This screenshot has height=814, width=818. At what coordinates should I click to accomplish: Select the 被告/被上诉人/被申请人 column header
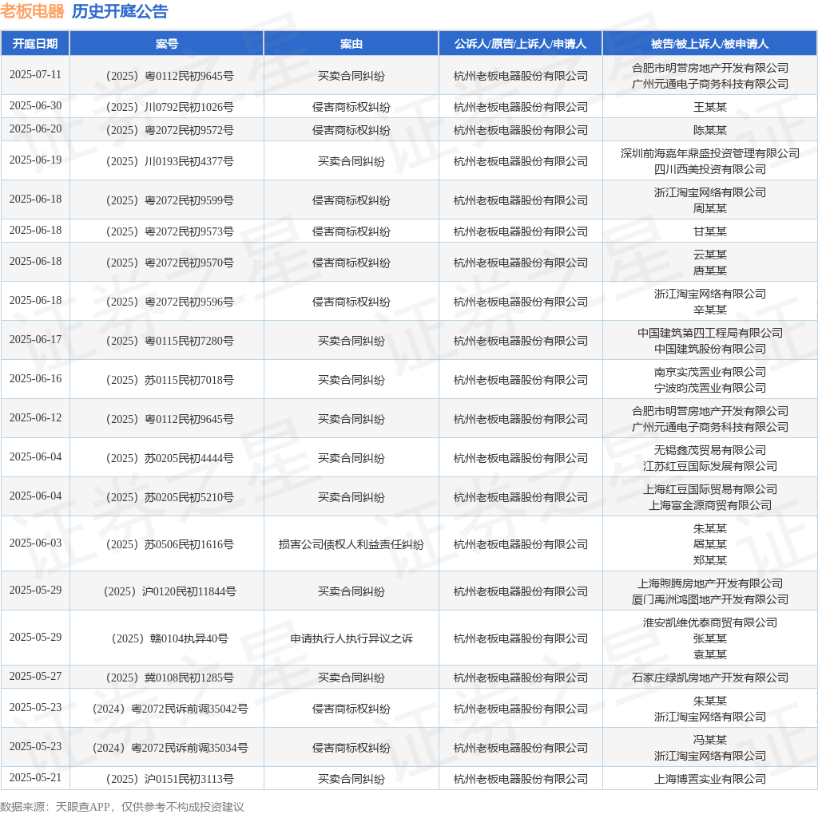pyautogui.click(x=710, y=44)
